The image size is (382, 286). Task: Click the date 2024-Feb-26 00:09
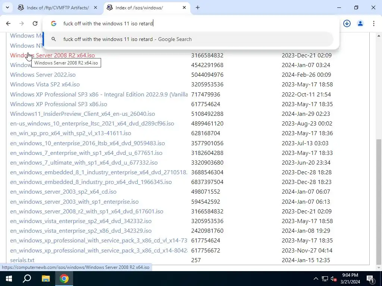[307, 74]
